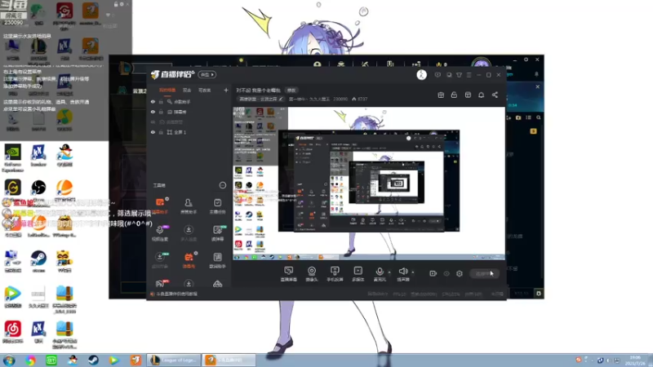Switch to the third scene tab
The width and height of the screenshot is (653, 367).
[205, 90]
